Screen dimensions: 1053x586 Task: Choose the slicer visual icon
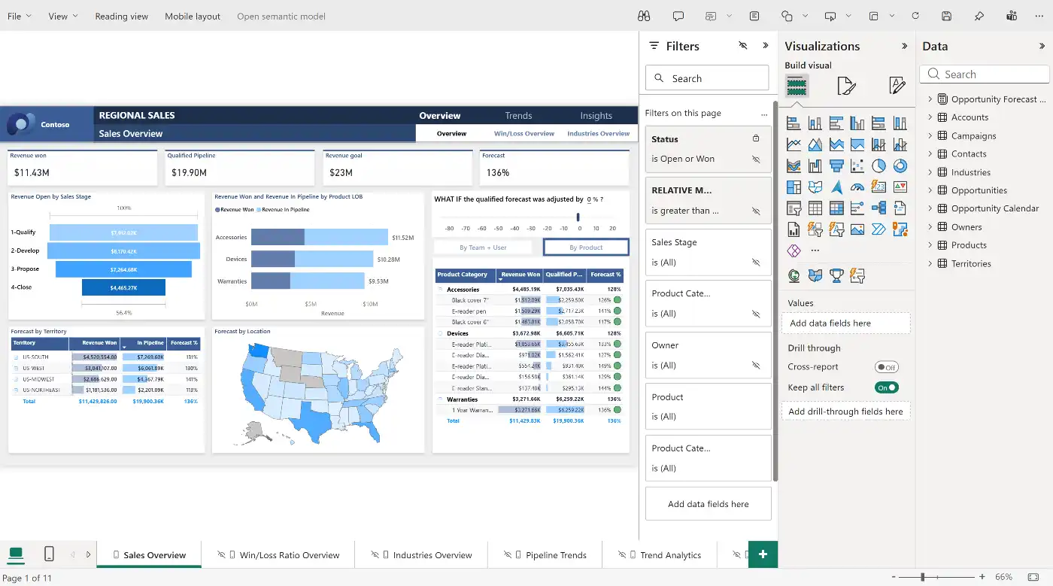(794, 208)
